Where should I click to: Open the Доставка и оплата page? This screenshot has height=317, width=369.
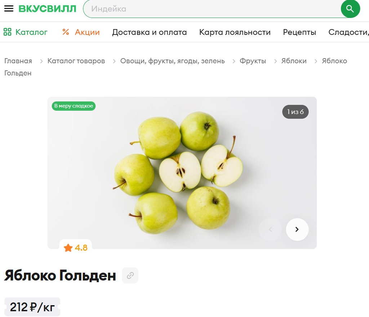[x=150, y=32]
